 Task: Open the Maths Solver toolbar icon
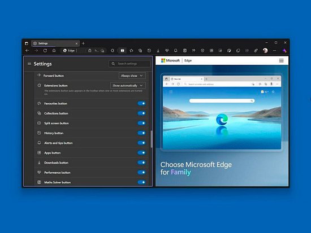pos(185,51)
